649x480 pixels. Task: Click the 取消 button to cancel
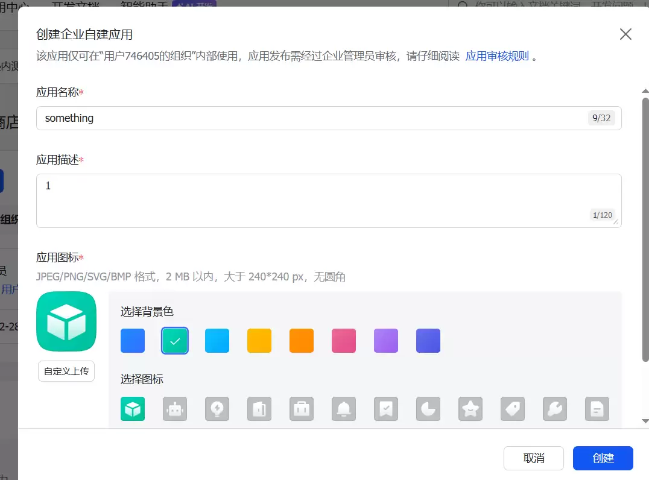click(533, 458)
